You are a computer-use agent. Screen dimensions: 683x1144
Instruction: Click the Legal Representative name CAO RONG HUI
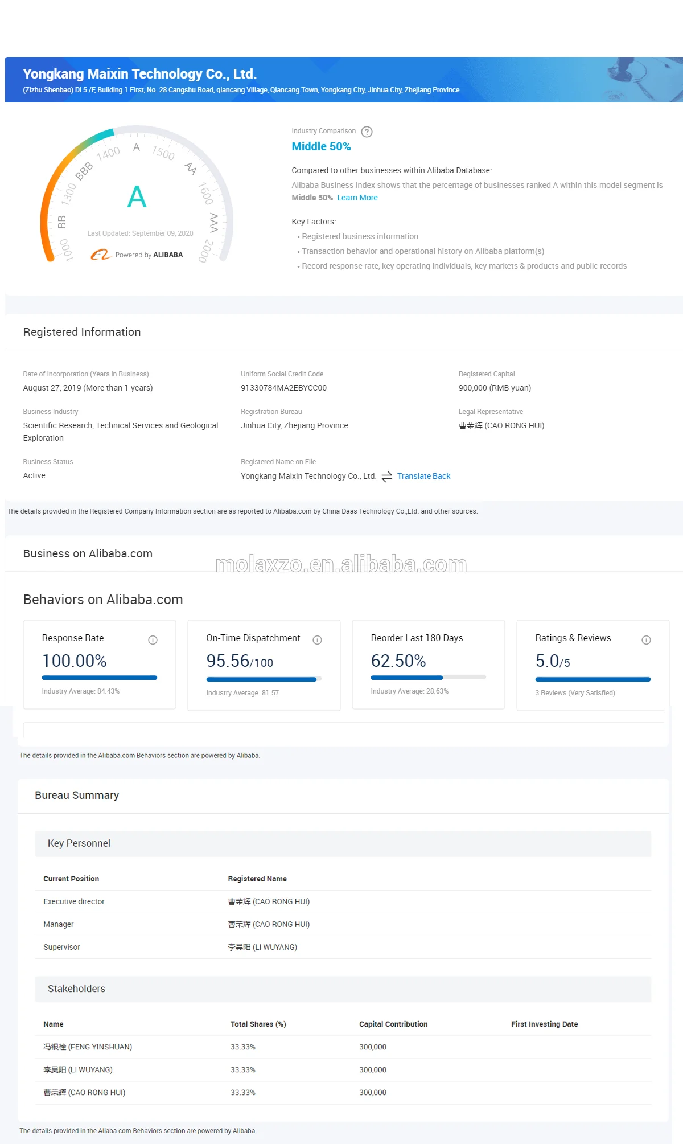(501, 425)
